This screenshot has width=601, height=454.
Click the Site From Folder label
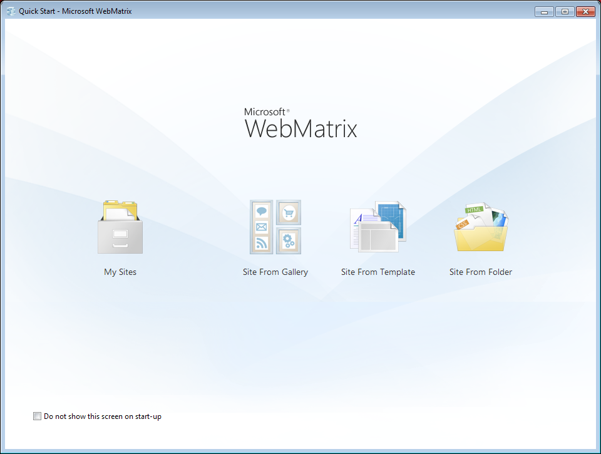[x=481, y=272]
